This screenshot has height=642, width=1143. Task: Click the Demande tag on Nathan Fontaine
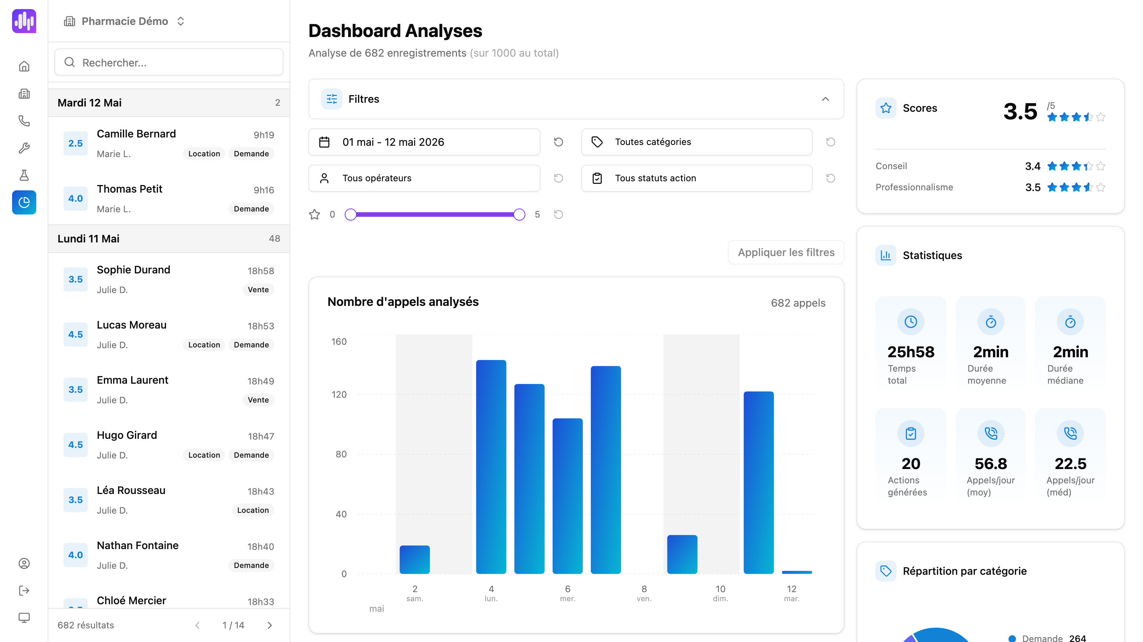pos(251,565)
